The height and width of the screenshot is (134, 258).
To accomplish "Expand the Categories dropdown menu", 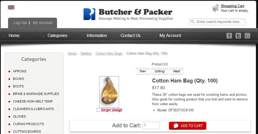I will (x=55, y=36).
